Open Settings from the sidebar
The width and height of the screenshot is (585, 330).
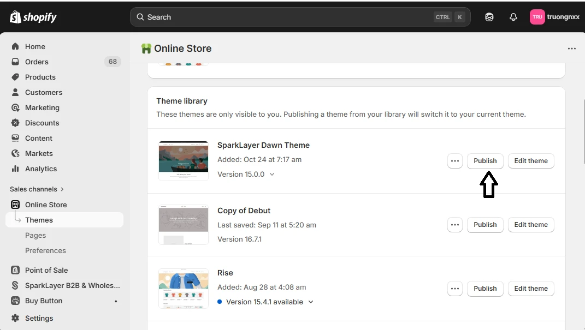click(39, 318)
